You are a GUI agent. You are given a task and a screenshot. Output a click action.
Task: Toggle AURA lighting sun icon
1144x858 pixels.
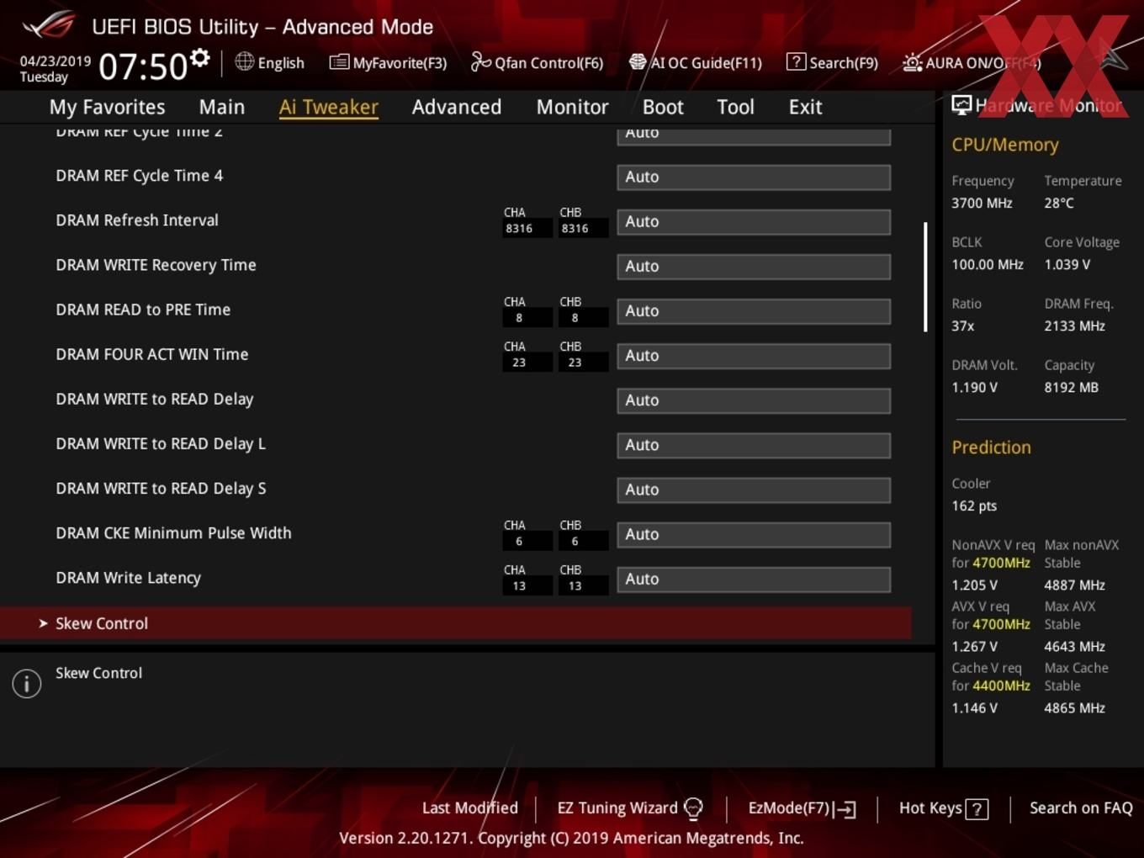pos(913,62)
